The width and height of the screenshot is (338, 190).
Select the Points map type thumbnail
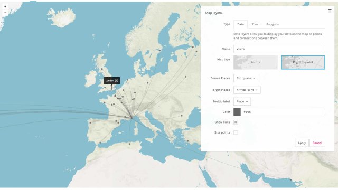[256, 62]
